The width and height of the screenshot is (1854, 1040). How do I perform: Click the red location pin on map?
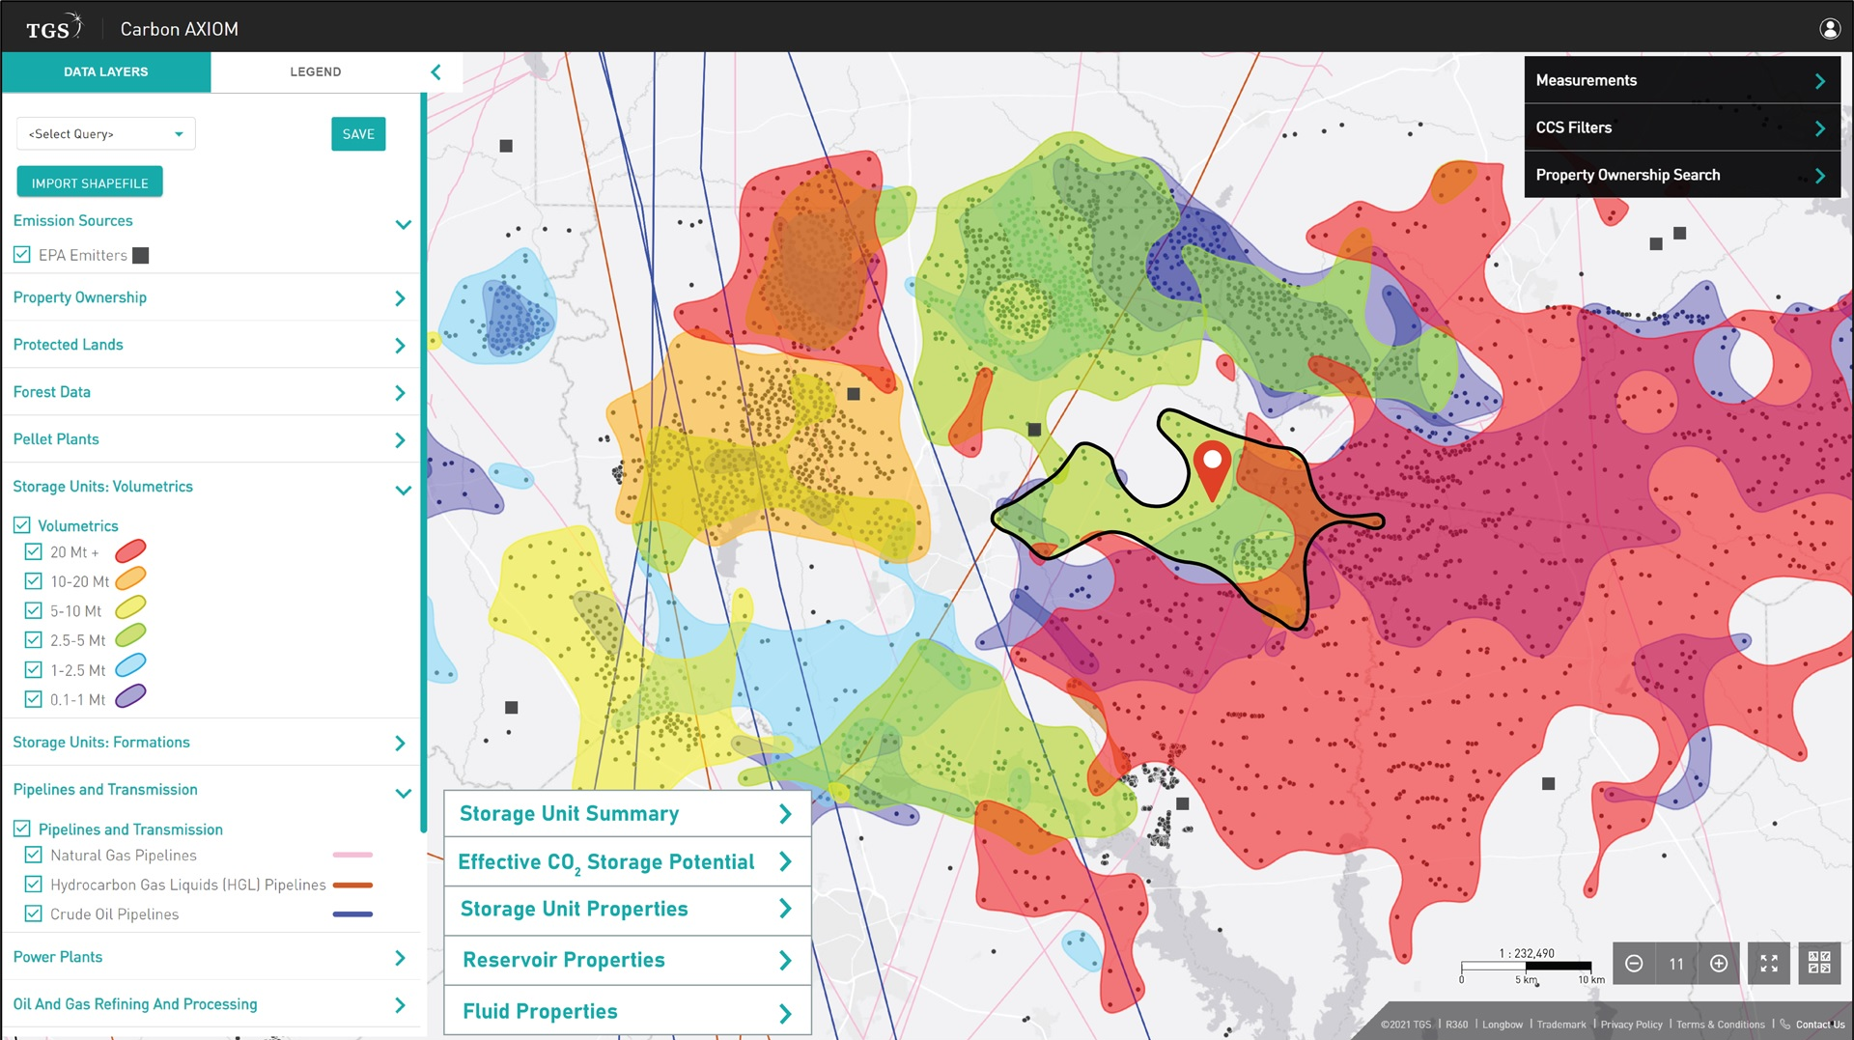click(1212, 467)
